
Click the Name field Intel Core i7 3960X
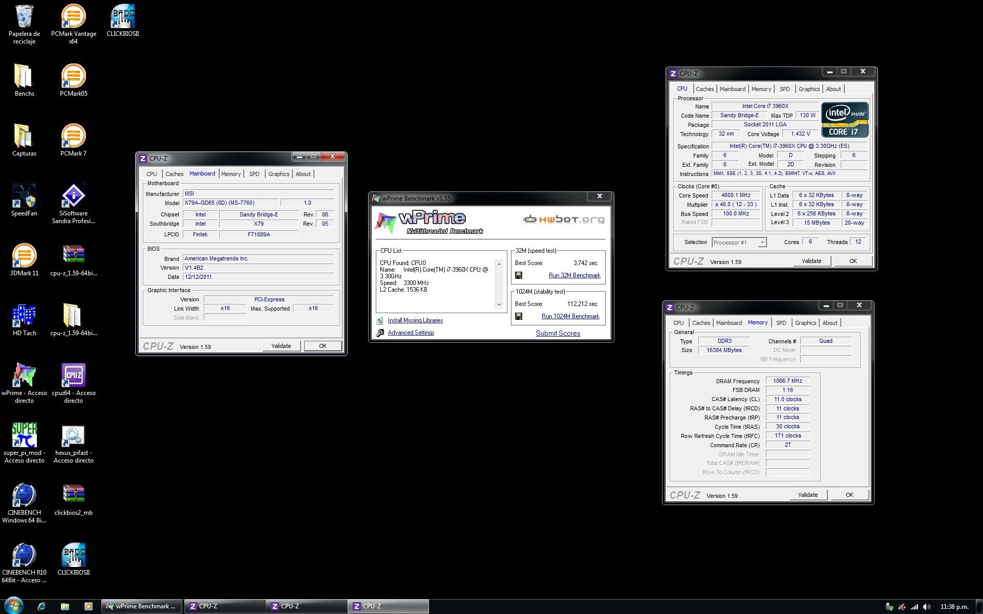(765, 106)
